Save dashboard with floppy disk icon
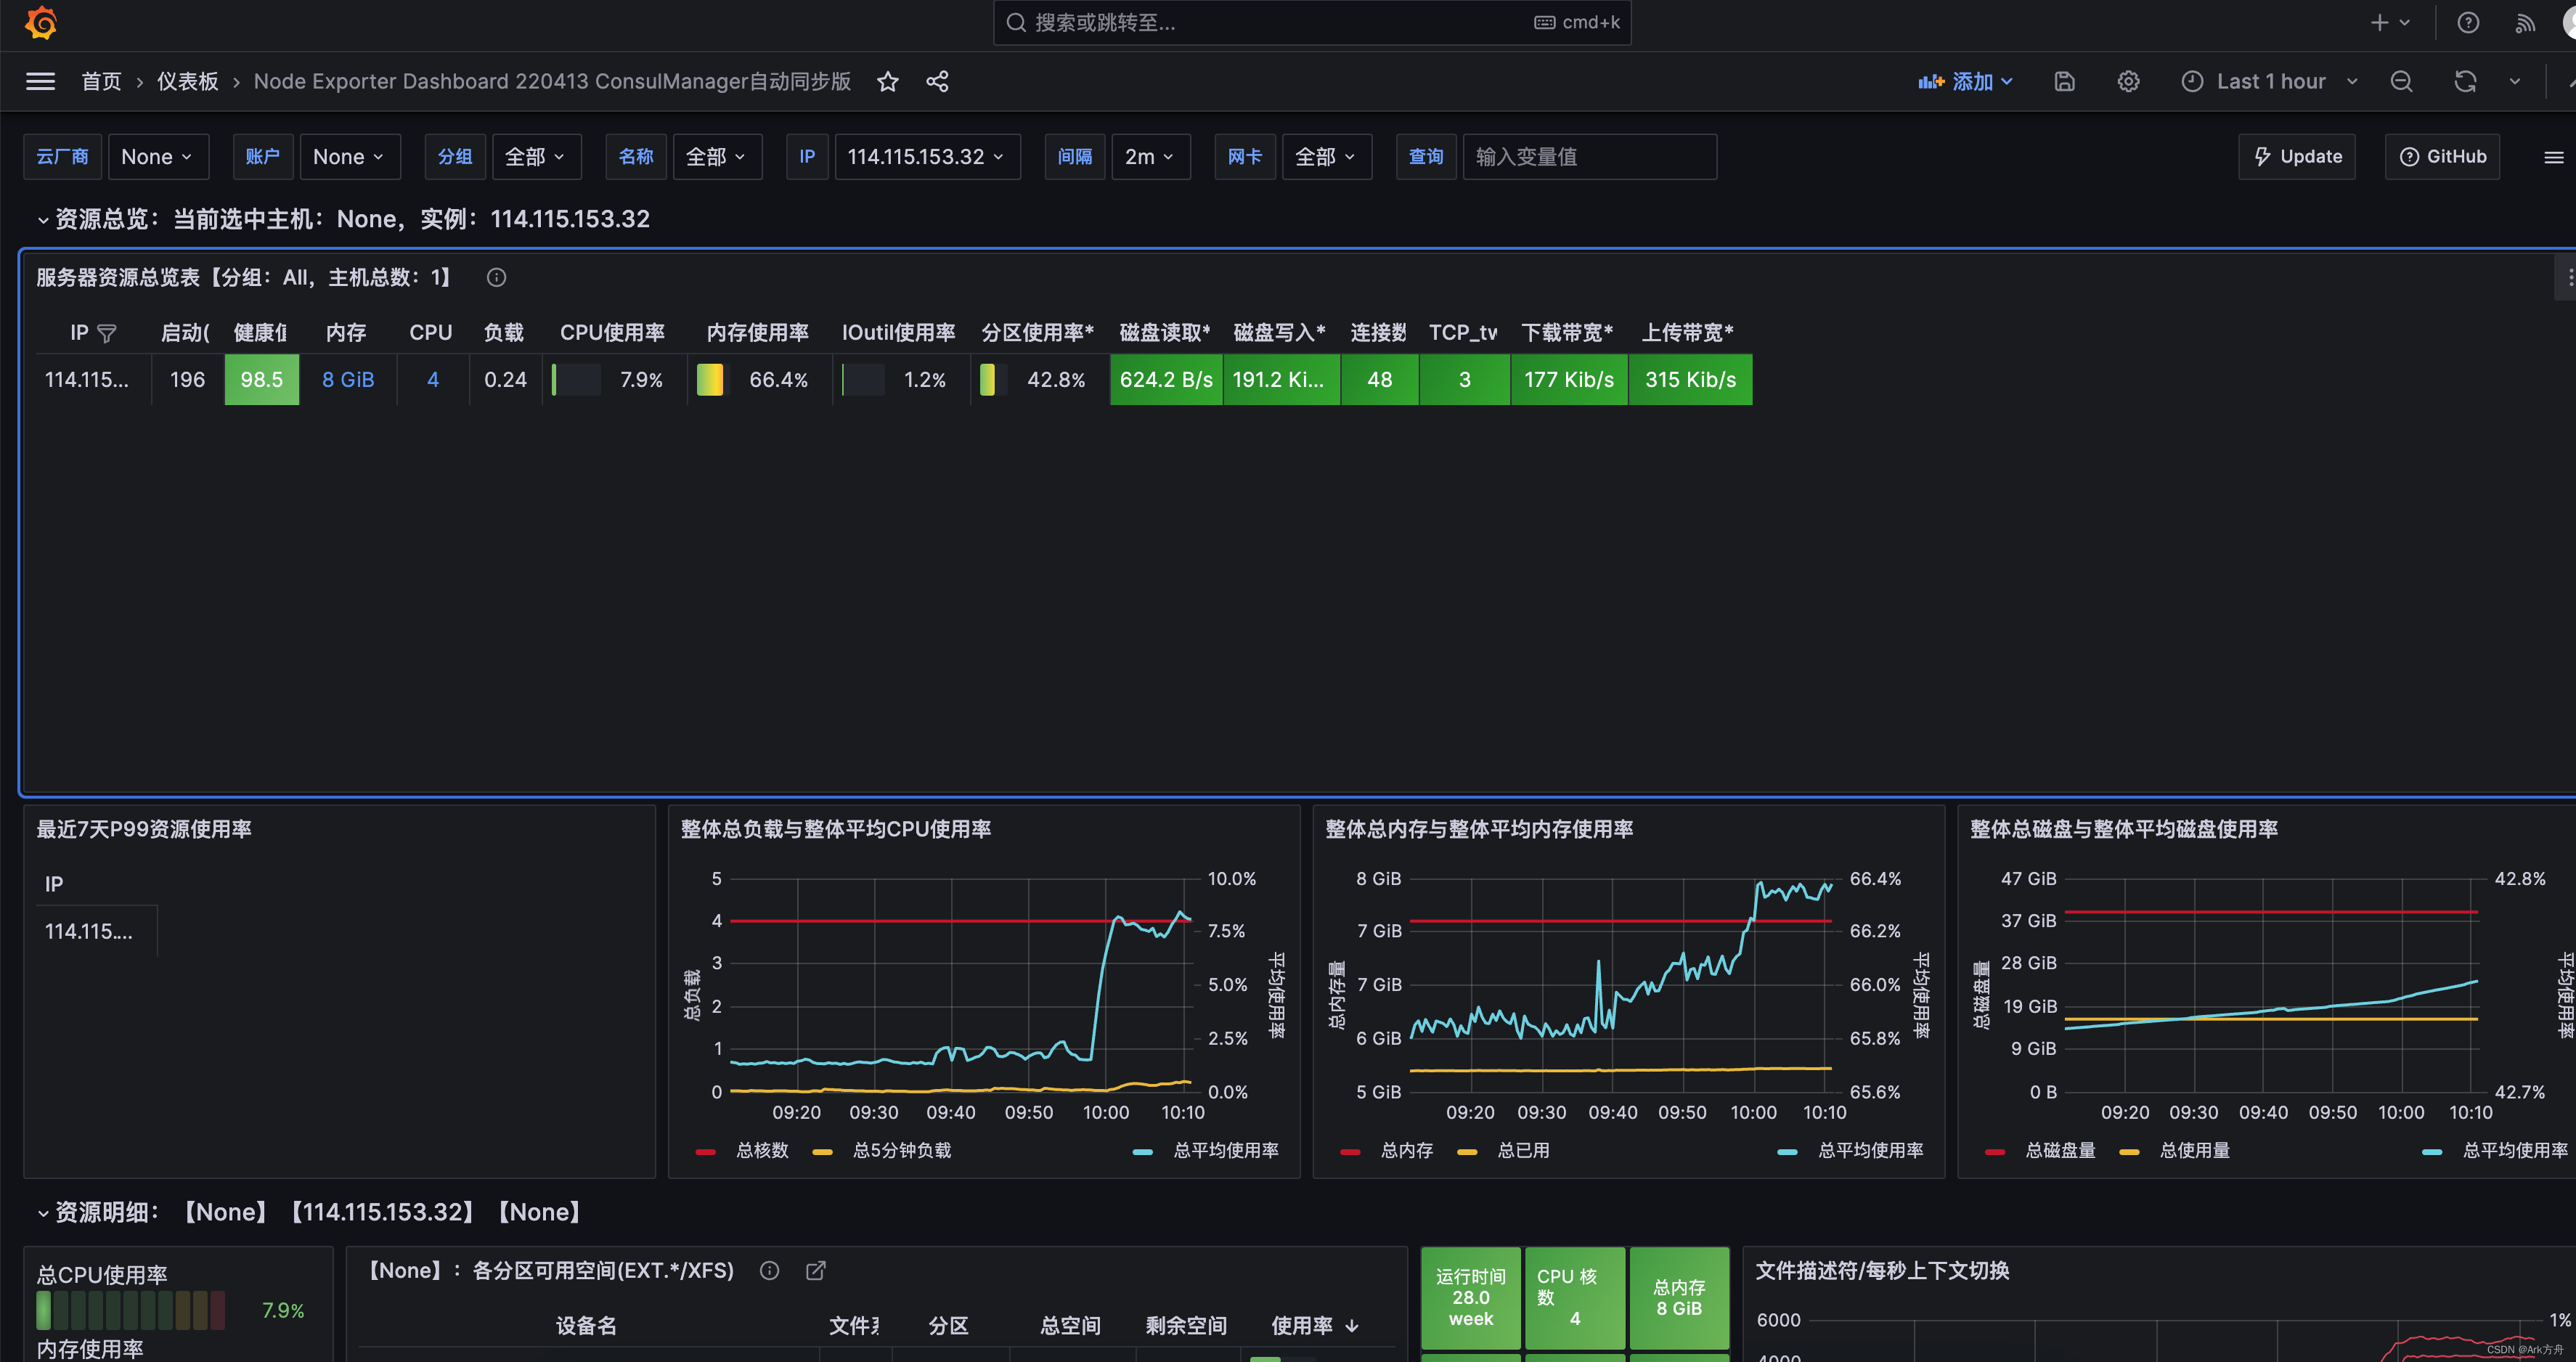Viewport: 2576px width, 1362px height. (x=2064, y=82)
